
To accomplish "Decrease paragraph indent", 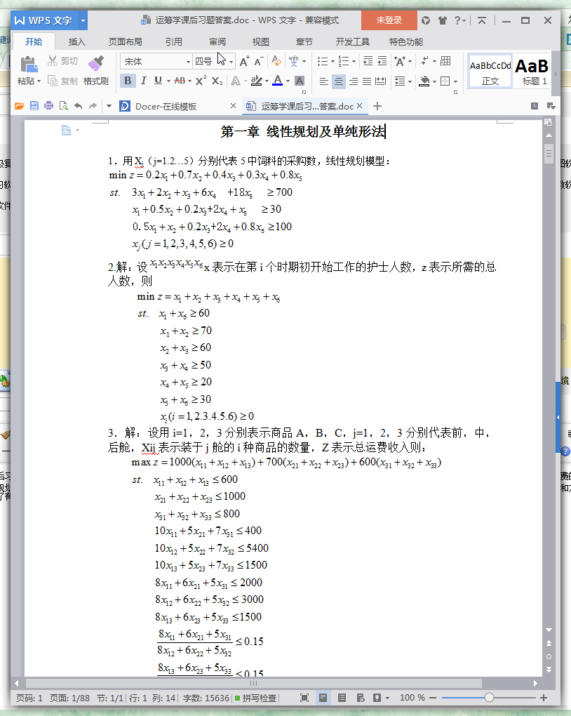I will tap(368, 61).
